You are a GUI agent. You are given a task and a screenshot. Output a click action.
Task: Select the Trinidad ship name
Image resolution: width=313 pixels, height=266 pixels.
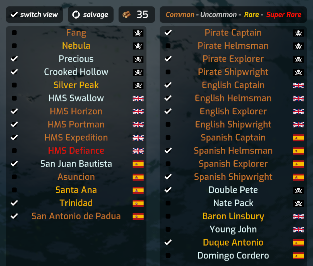tap(76, 203)
